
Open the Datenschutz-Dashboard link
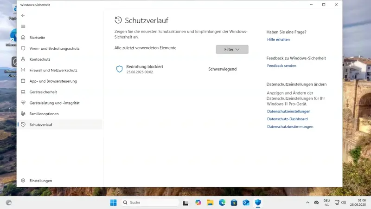point(287,119)
